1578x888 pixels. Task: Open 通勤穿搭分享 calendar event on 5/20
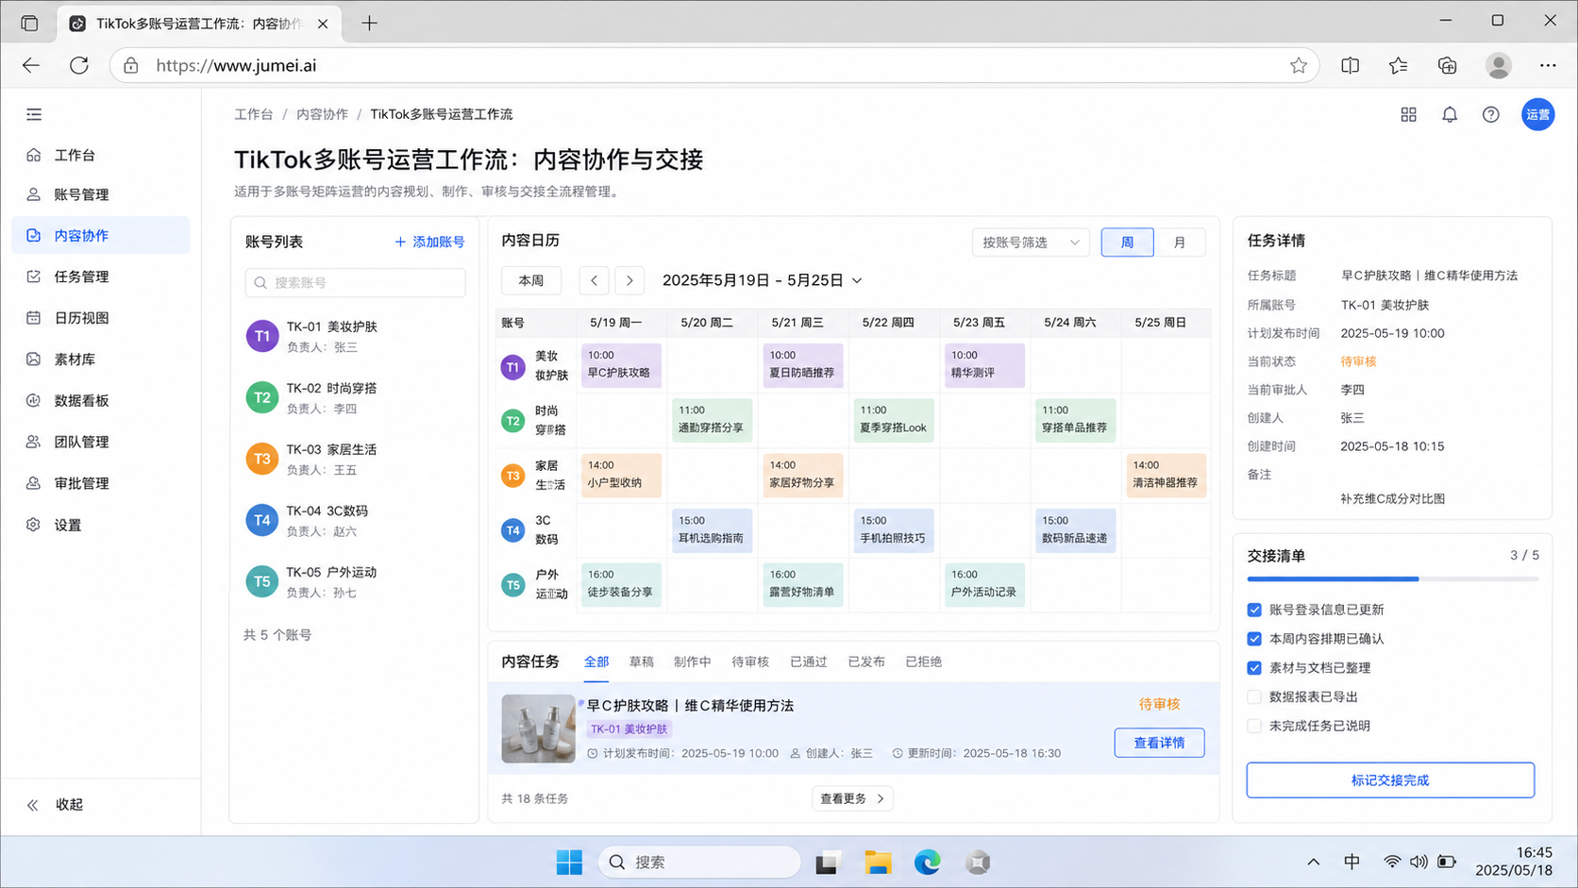pos(713,420)
